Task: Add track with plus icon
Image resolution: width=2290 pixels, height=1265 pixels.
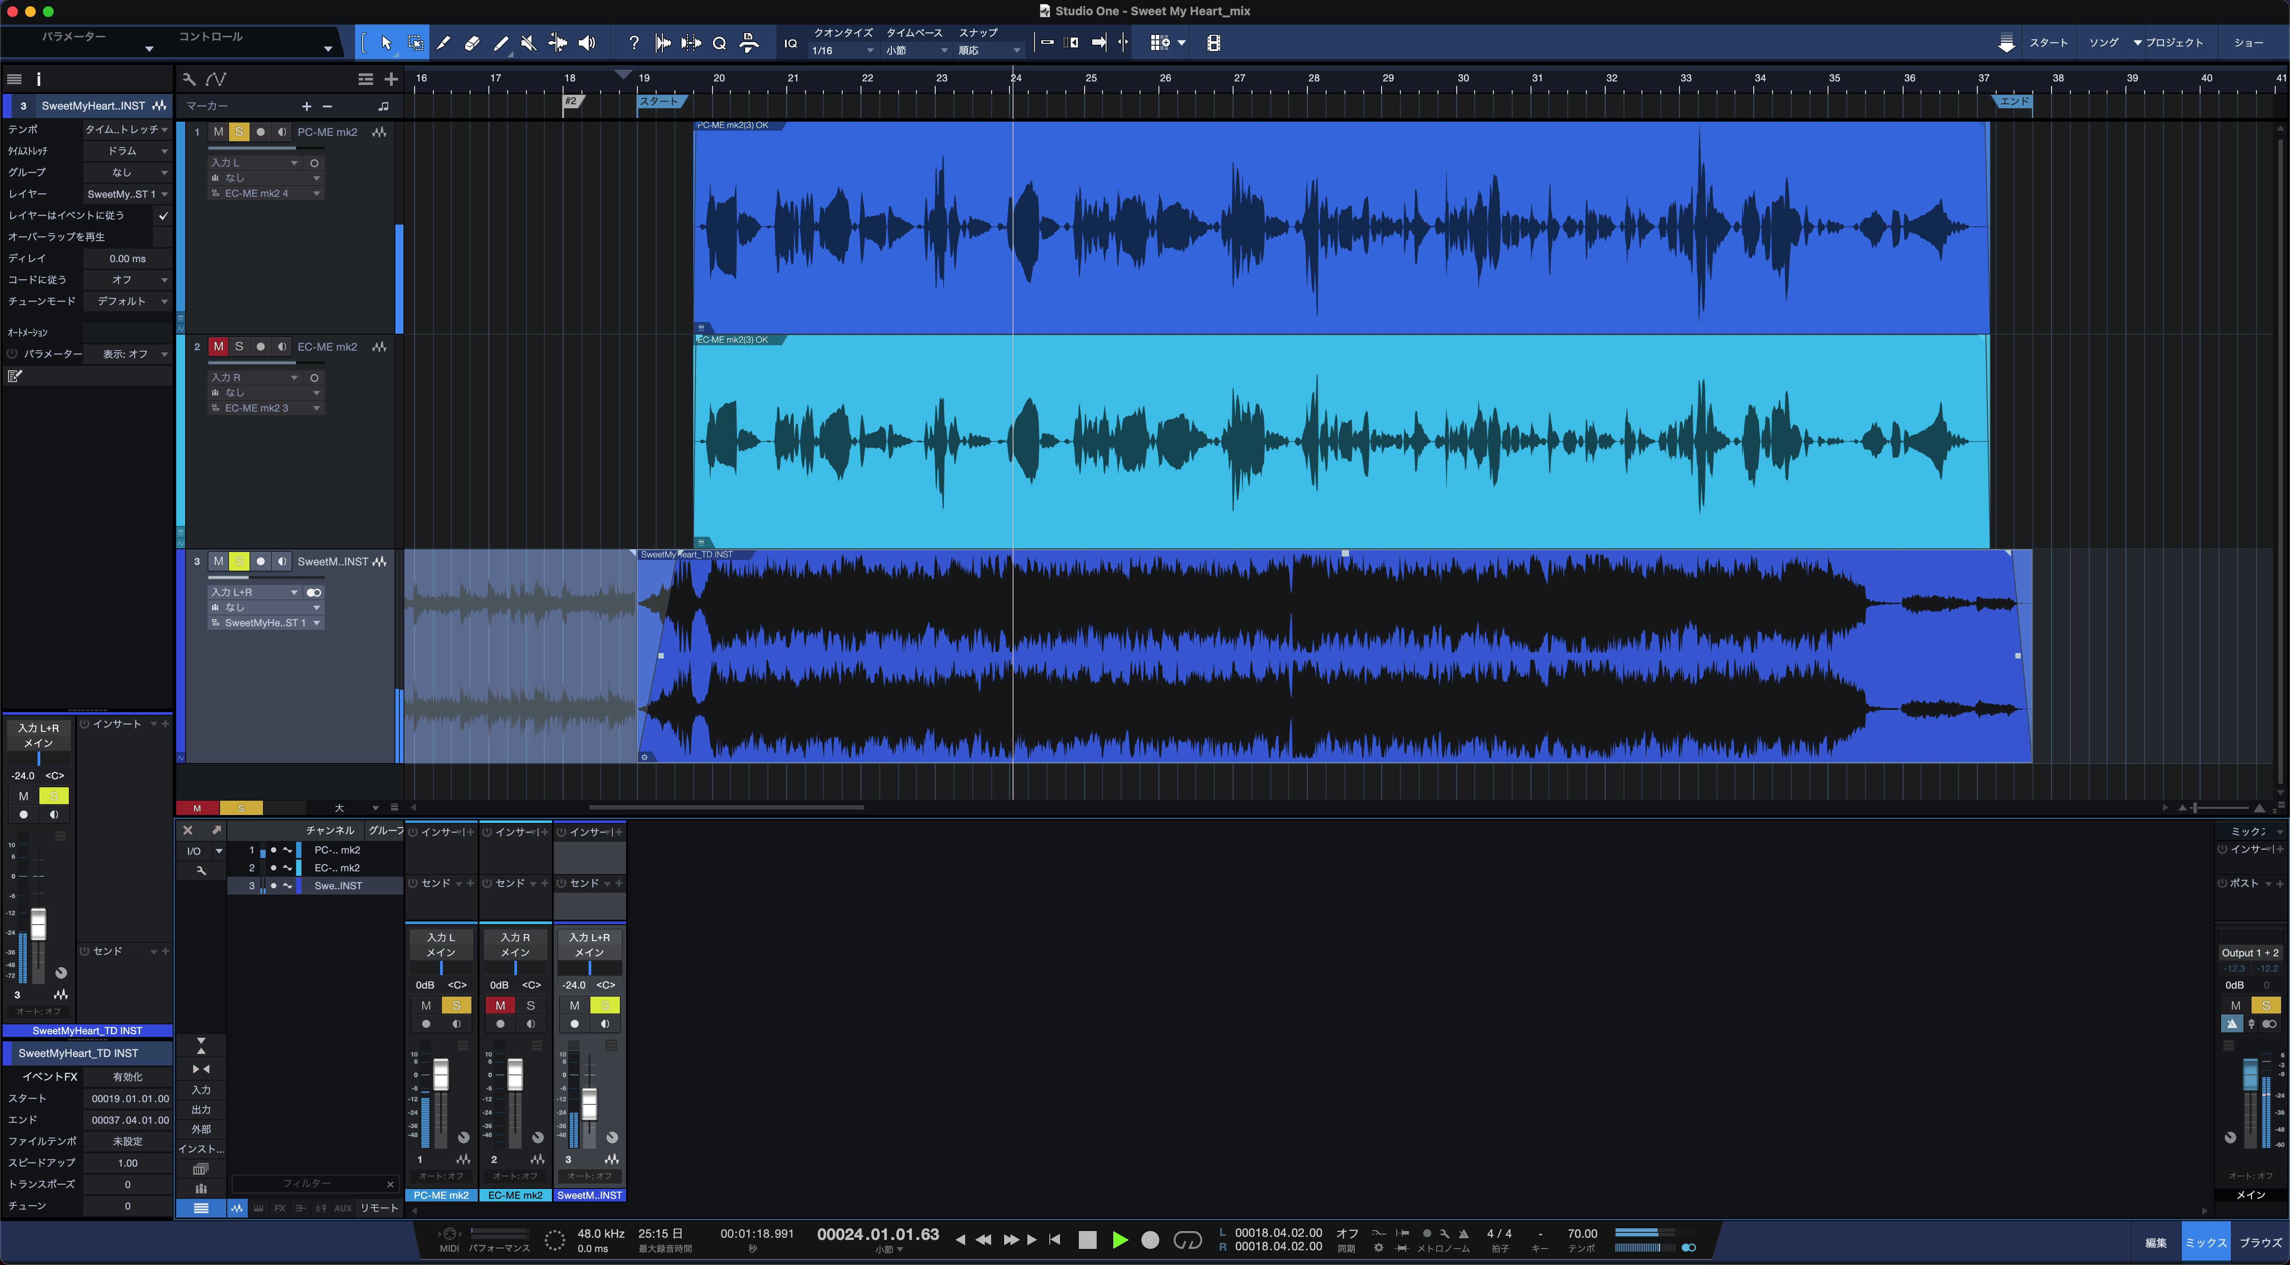Action: coord(391,79)
